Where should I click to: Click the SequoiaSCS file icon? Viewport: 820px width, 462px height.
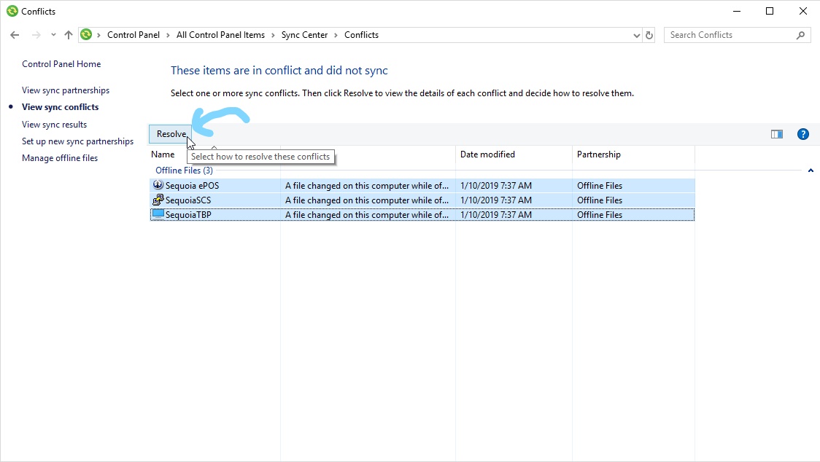click(x=158, y=200)
